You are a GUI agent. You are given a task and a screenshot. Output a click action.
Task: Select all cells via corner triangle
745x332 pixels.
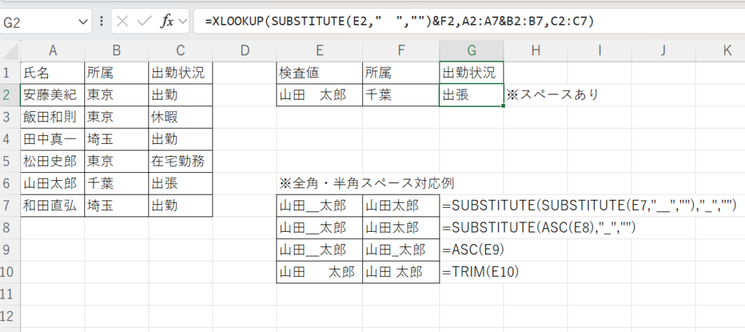(x=10, y=51)
